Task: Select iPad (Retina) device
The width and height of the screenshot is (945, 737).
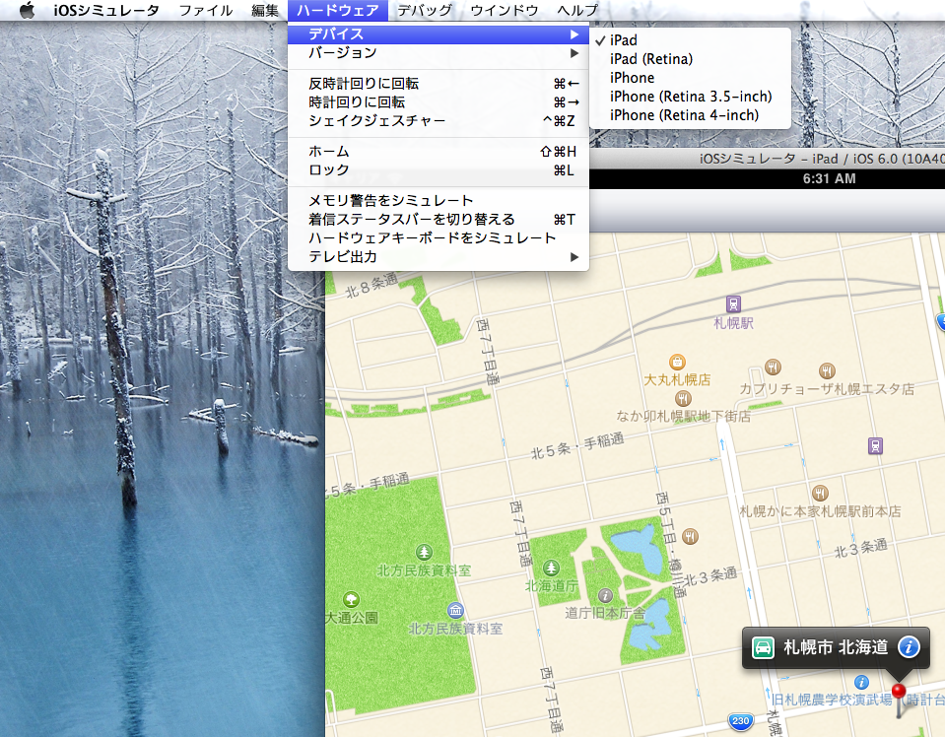Action: click(x=690, y=59)
